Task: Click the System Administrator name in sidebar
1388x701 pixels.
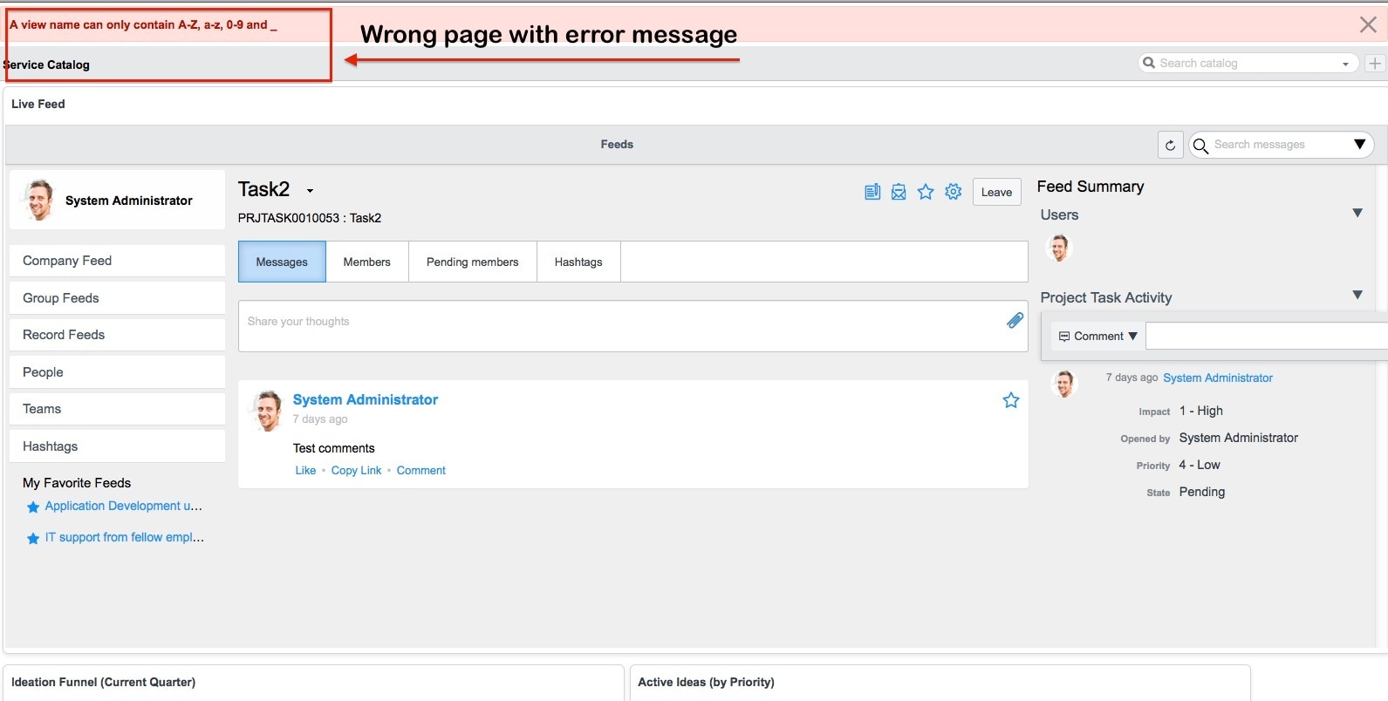Action: click(129, 201)
